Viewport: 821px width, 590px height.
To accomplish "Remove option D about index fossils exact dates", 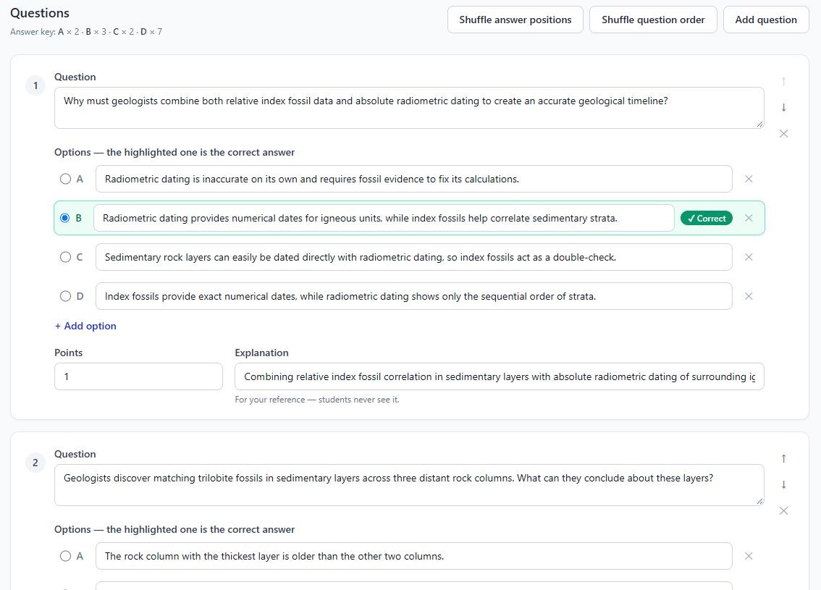I will click(749, 296).
